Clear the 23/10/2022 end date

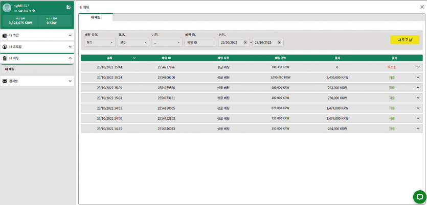[x=279, y=42]
